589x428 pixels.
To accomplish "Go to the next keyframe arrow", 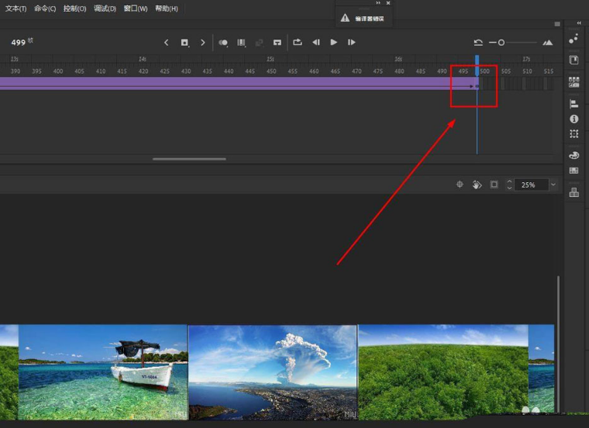I will click(x=203, y=43).
